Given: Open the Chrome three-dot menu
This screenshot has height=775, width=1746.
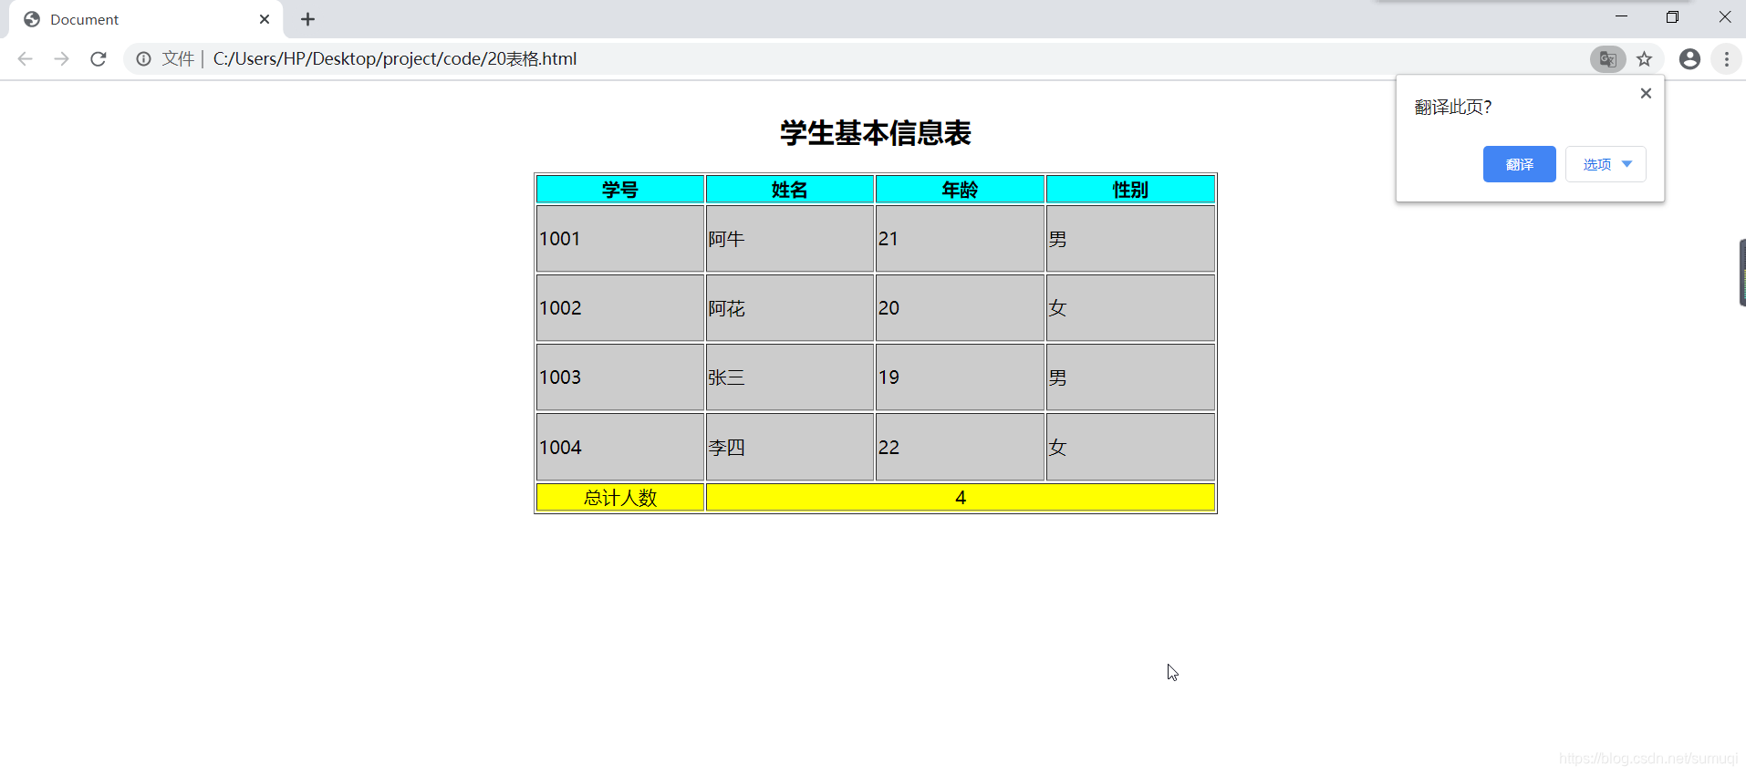Looking at the screenshot, I should 1727,59.
